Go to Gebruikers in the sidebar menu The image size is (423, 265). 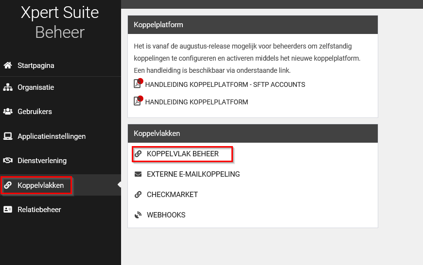click(35, 112)
